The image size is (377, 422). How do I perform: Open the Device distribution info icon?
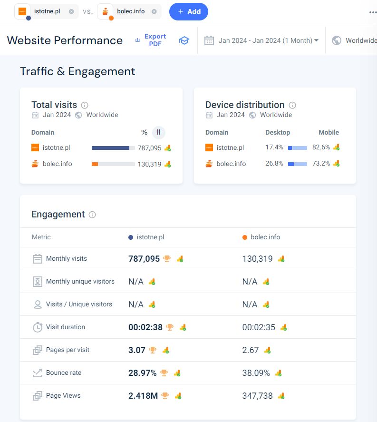click(292, 105)
